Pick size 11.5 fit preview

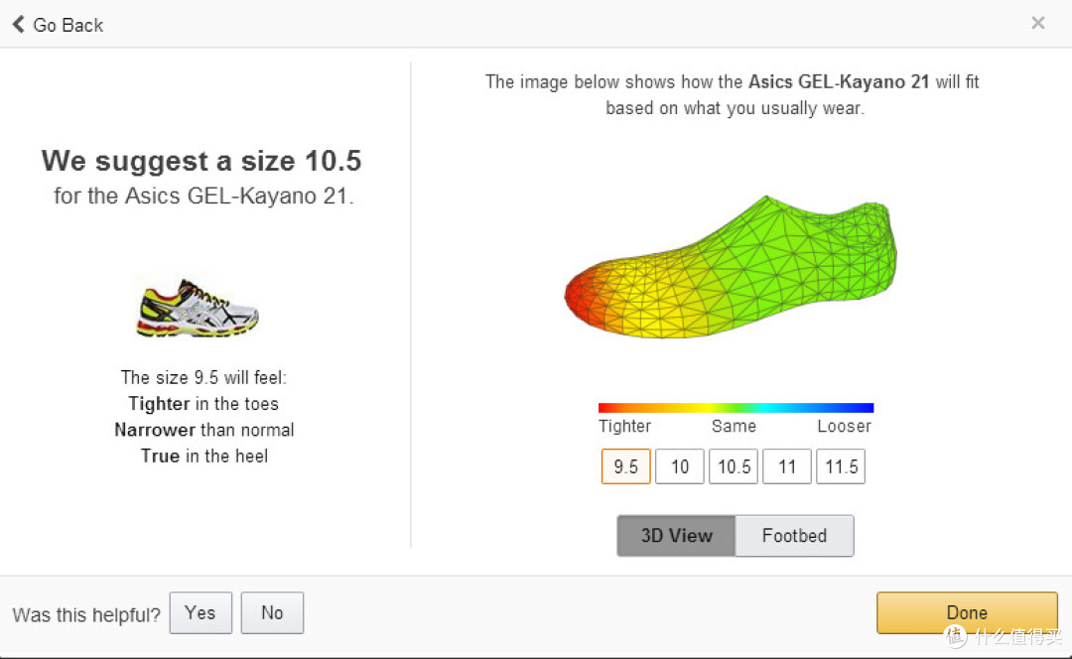pyautogui.click(x=841, y=466)
